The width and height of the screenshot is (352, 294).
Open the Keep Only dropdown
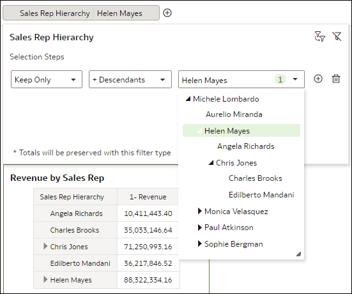pyautogui.click(x=47, y=79)
